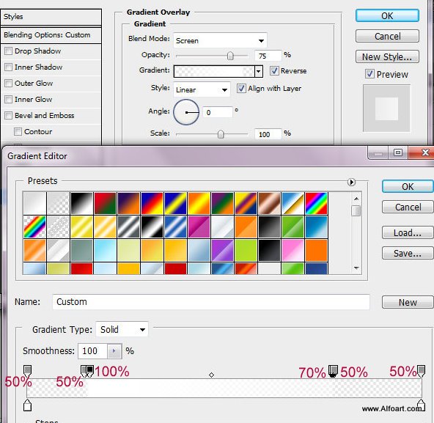This screenshot has width=434, height=423.
Task: Select the far-right opacity stop
Action: pos(421,371)
